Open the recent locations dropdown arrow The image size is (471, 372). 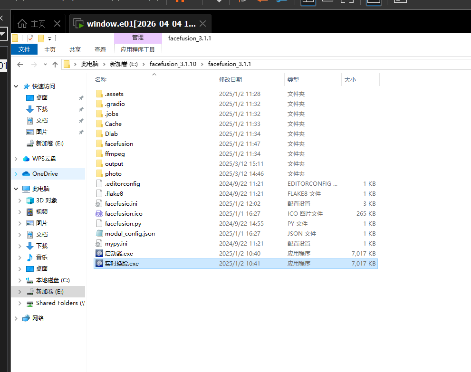pos(45,64)
